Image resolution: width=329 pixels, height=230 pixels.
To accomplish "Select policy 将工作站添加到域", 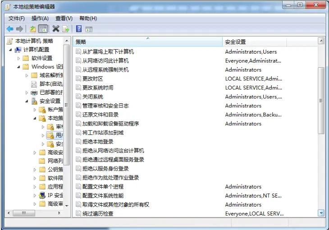I will 103,133.
